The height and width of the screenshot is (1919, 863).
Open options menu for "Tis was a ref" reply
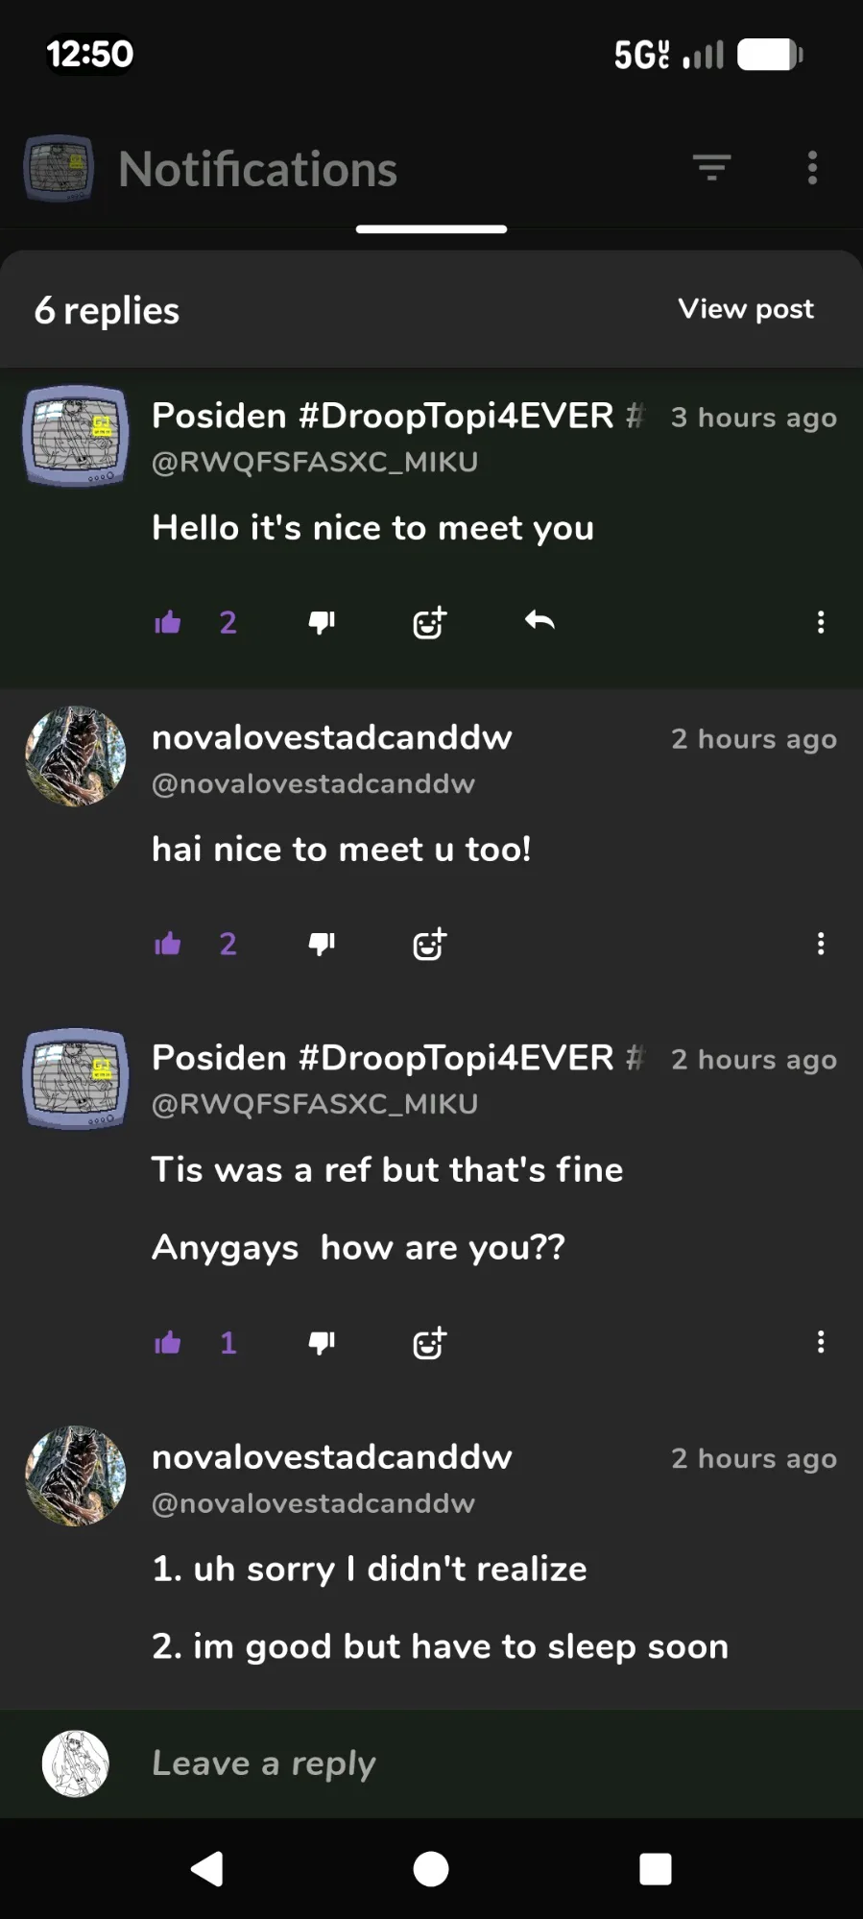[821, 1342]
